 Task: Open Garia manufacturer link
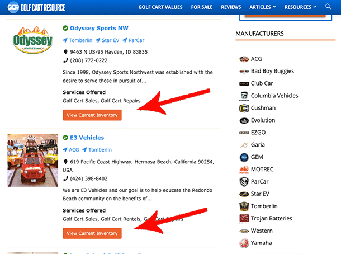[x=258, y=145]
